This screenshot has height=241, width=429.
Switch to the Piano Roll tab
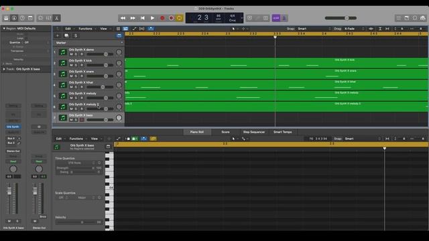click(x=197, y=132)
